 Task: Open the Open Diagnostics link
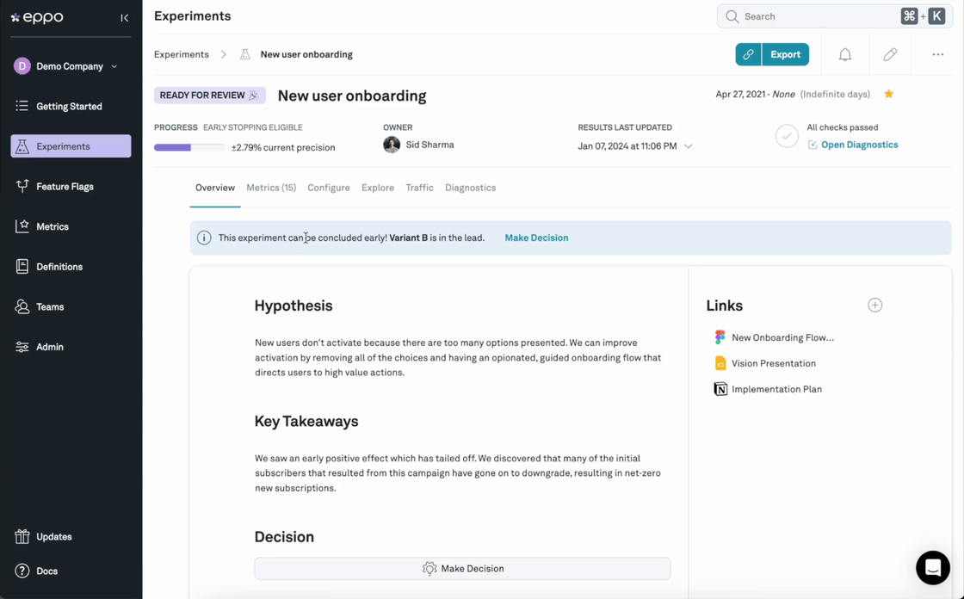pos(859,145)
